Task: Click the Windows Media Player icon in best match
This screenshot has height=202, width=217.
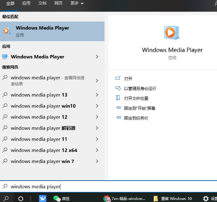Action: [x=7, y=31]
